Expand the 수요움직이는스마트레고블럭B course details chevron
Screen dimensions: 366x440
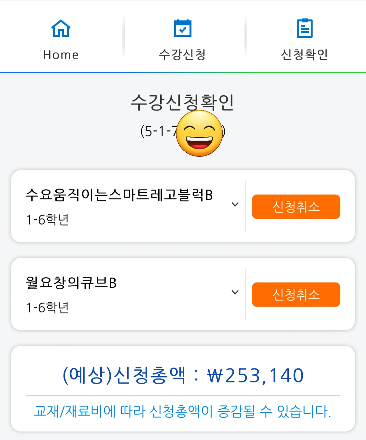[235, 204]
